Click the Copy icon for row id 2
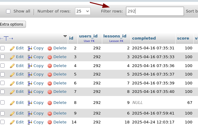The width and height of the screenshot is (198, 128). (30, 48)
